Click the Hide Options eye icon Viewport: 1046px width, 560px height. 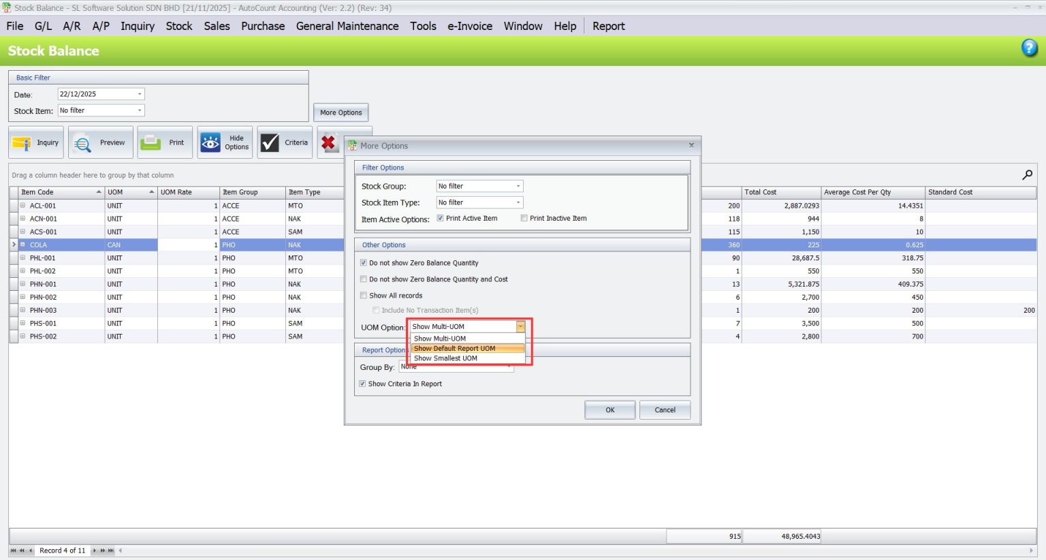210,143
